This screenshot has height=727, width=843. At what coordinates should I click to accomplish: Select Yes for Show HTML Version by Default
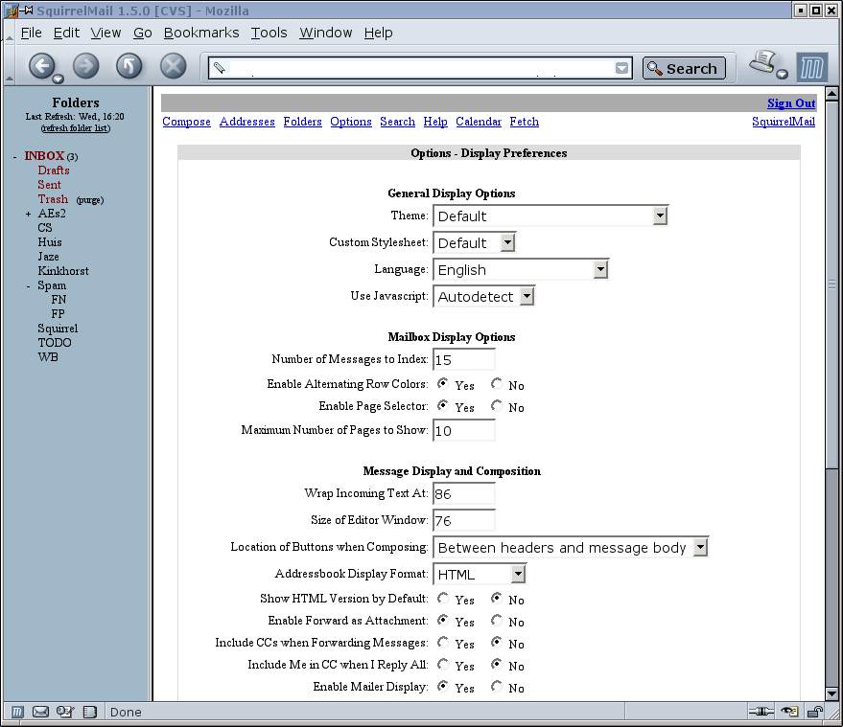(x=442, y=598)
